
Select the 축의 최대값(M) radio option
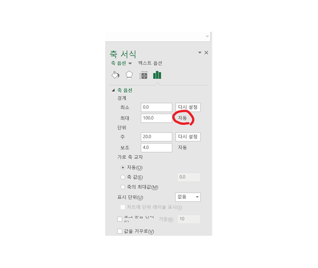[123, 187]
